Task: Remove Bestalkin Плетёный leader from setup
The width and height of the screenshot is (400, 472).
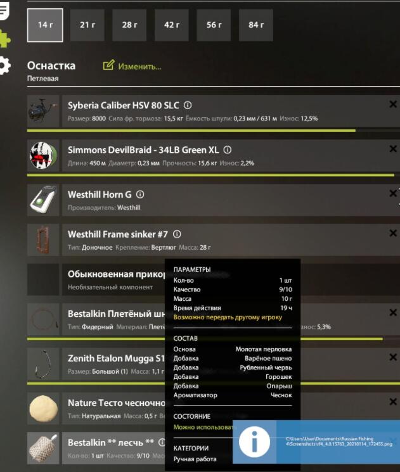Action: 393,313
